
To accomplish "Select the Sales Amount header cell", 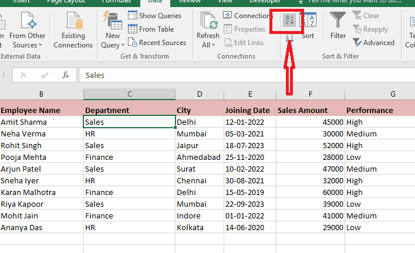I will (308, 110).
